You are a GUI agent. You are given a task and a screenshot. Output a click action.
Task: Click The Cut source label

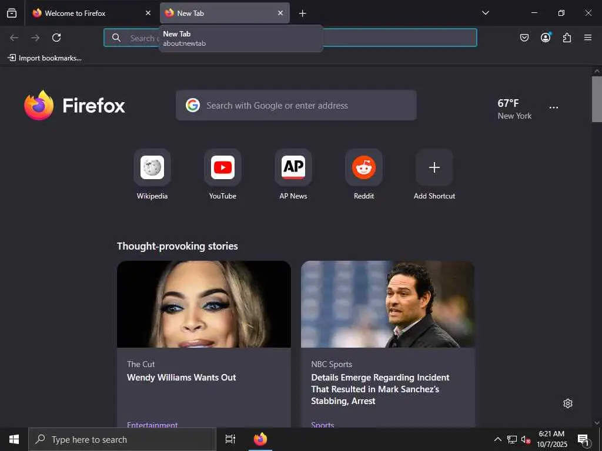pos(141,364)
